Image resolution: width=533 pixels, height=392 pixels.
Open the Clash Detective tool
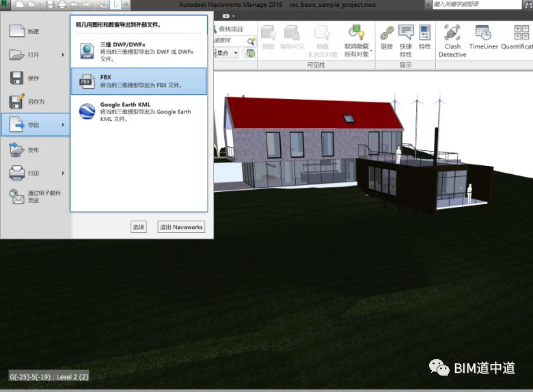(452, 41)
